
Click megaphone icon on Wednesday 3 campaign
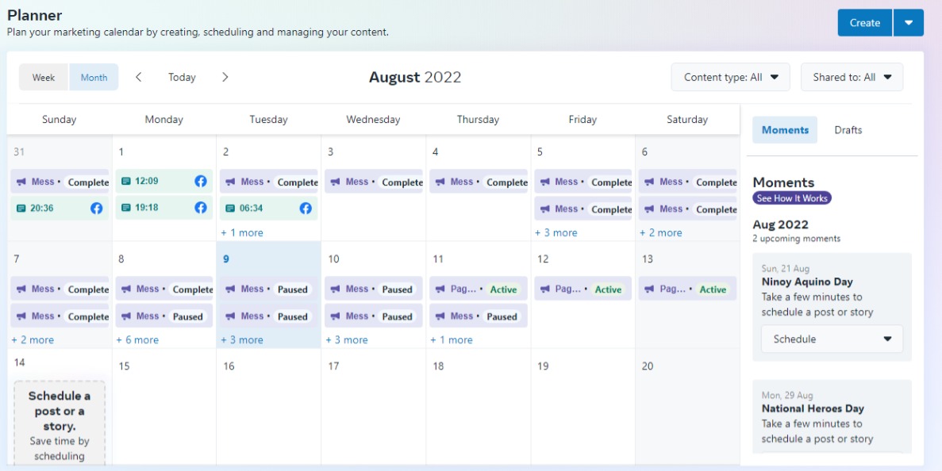click(335, 182)
